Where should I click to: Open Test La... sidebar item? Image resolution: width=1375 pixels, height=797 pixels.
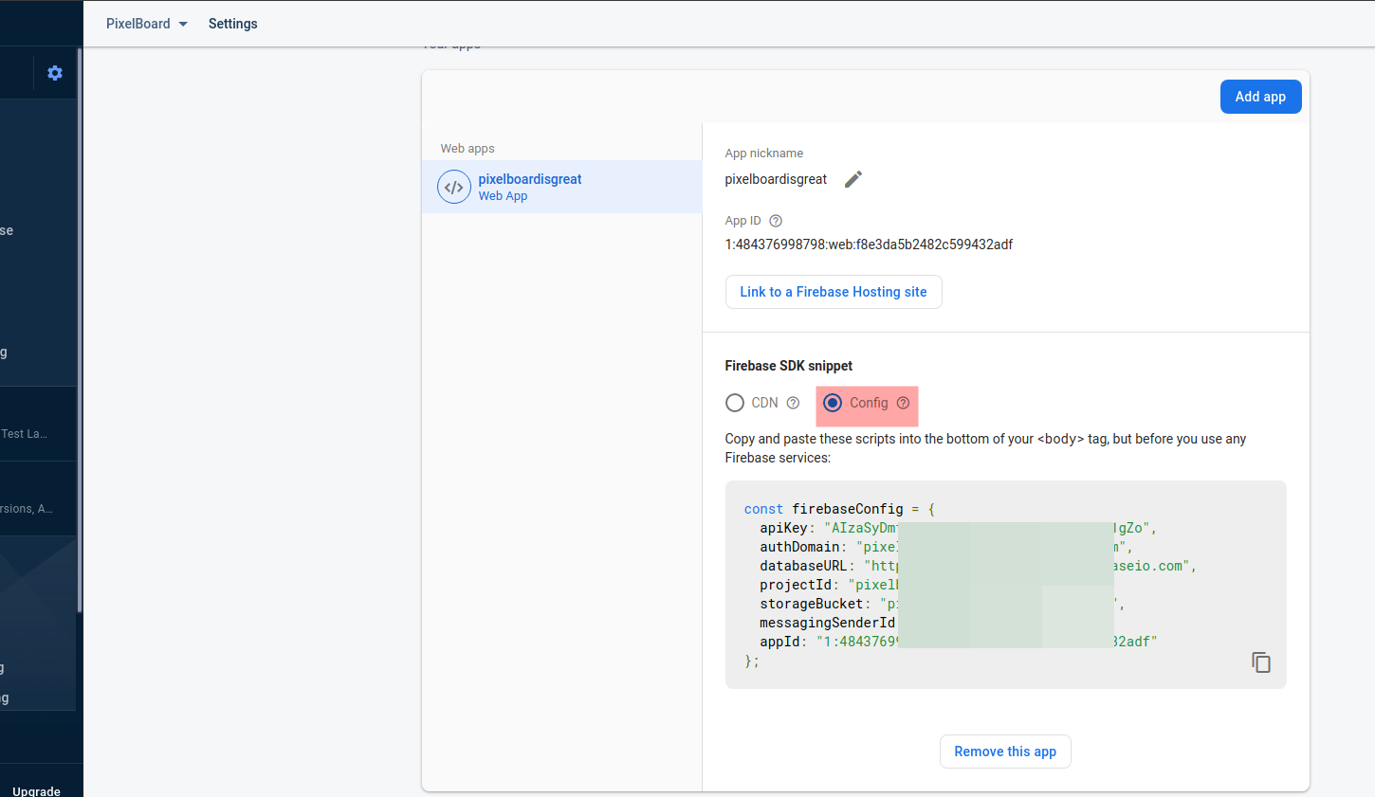click(24, 434)
